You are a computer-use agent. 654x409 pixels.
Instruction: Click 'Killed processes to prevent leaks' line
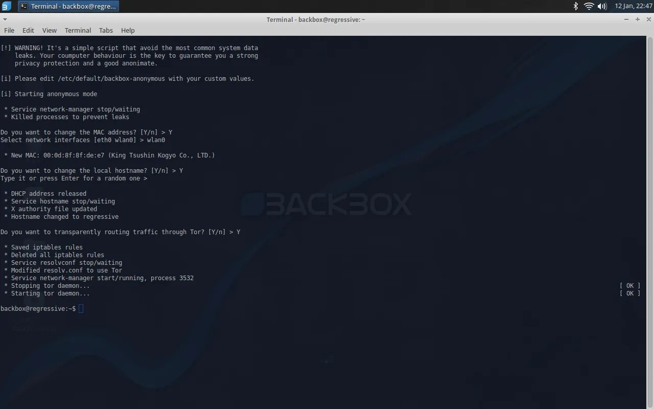pos(66,117)
